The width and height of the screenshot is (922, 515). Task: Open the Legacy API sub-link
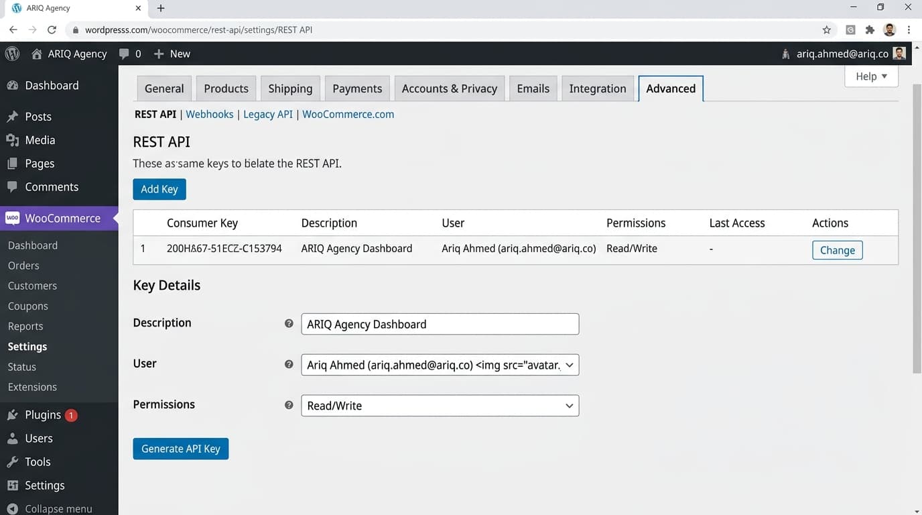coord(268,114)
